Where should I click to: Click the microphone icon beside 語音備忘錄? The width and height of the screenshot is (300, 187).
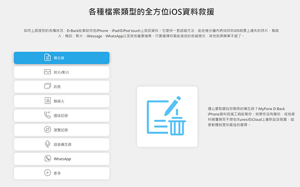[x=47, y=144]
